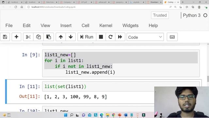
Task: Save the notebook with the floppy disk icon
Action: (x=5, y=37)
